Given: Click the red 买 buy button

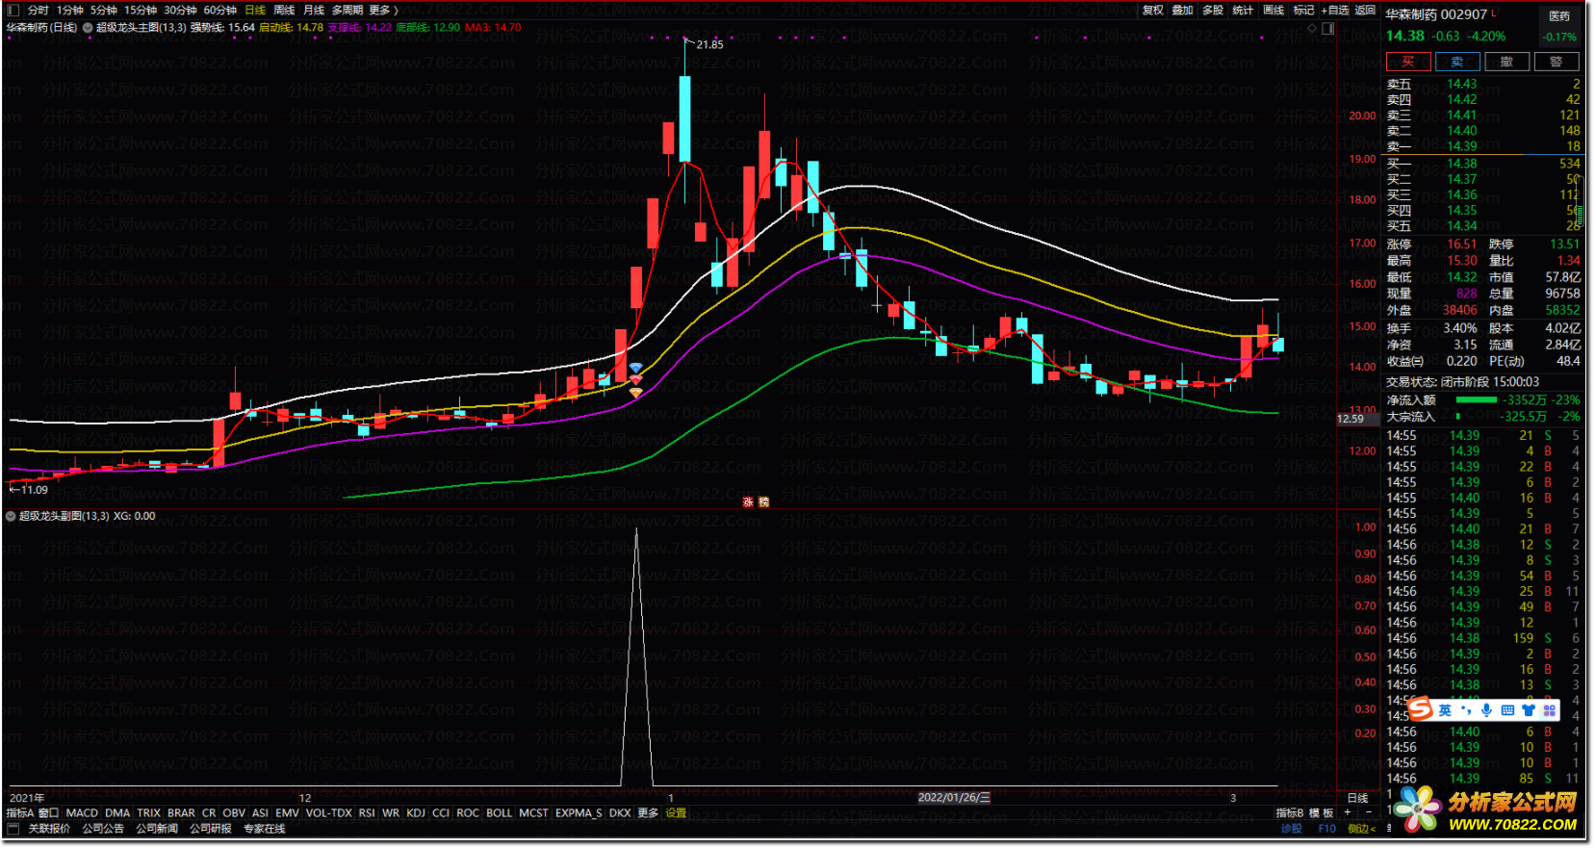Looking at the screenshot, I should [1408, 62].
